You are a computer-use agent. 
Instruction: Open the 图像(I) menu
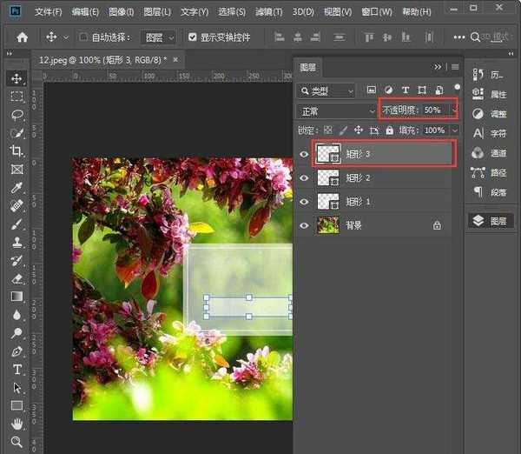pyautogui.click(x=122, y=12)
